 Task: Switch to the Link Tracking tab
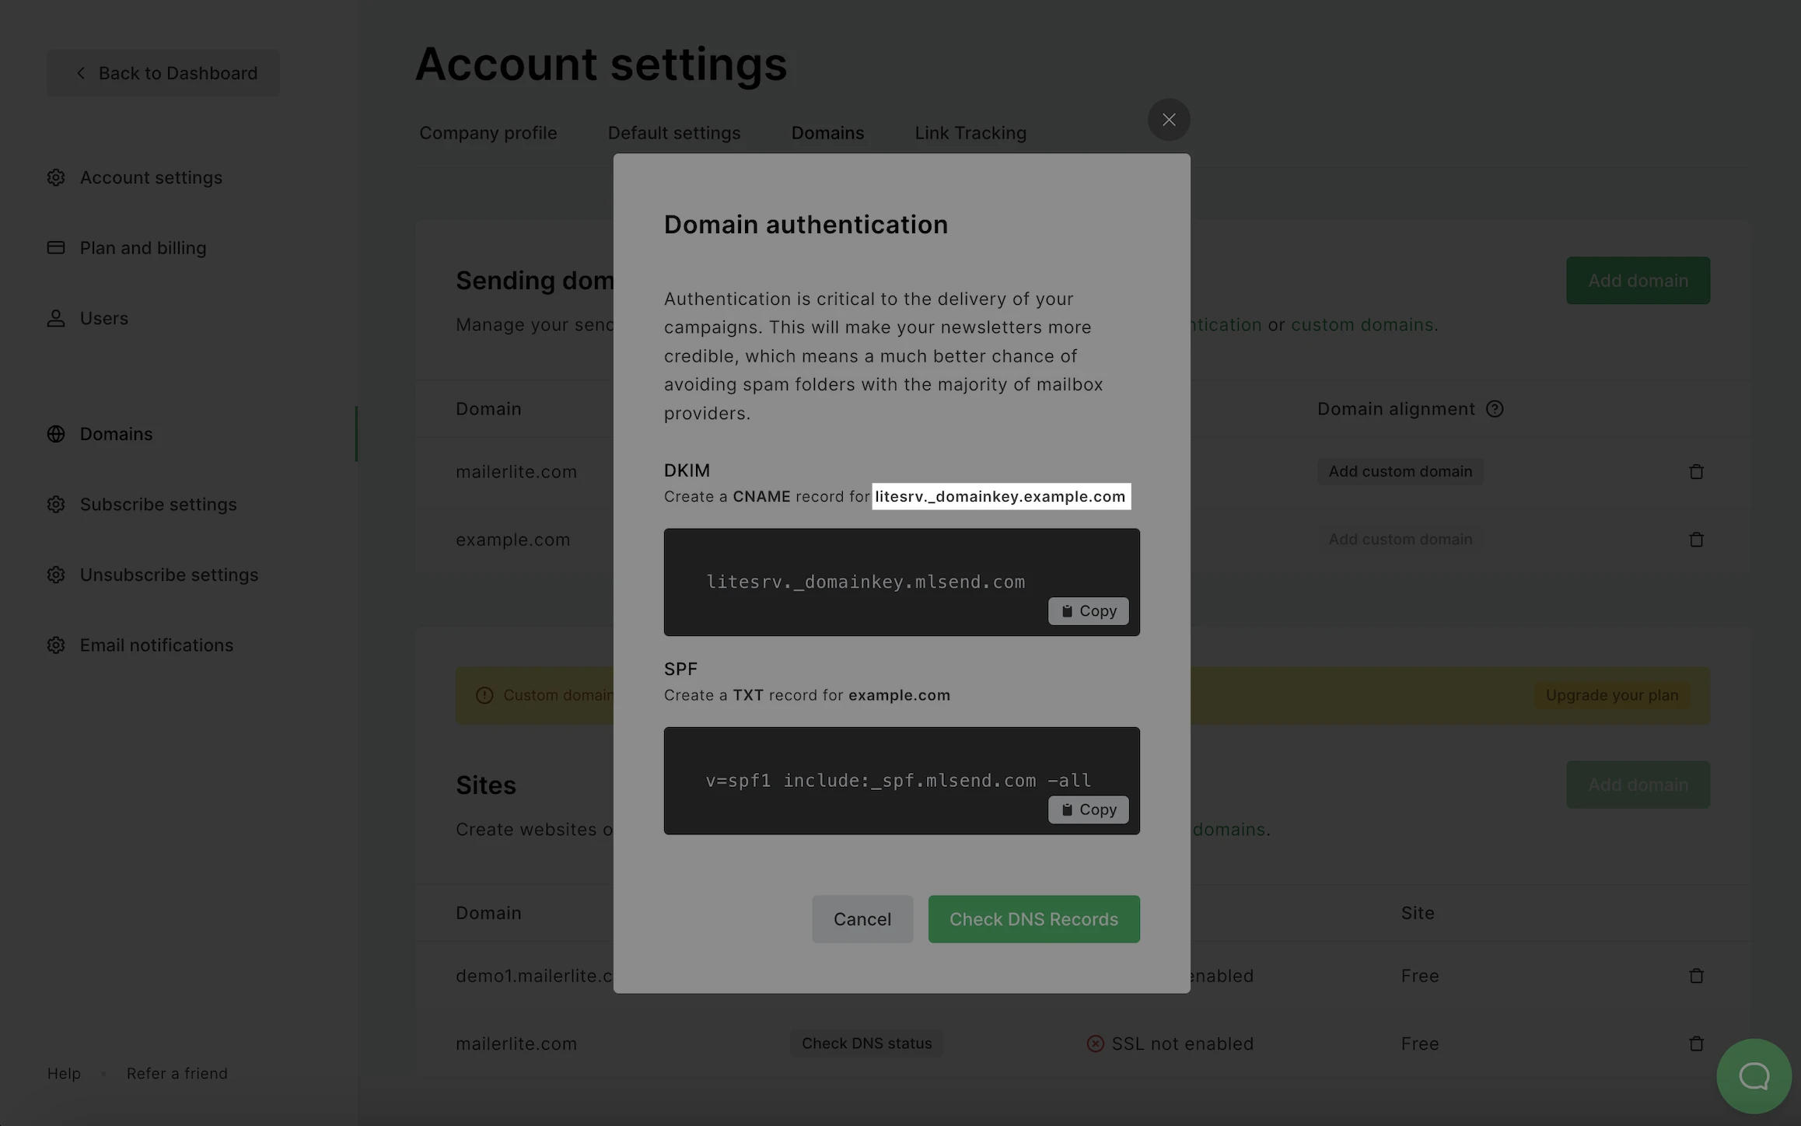(970, 133)
